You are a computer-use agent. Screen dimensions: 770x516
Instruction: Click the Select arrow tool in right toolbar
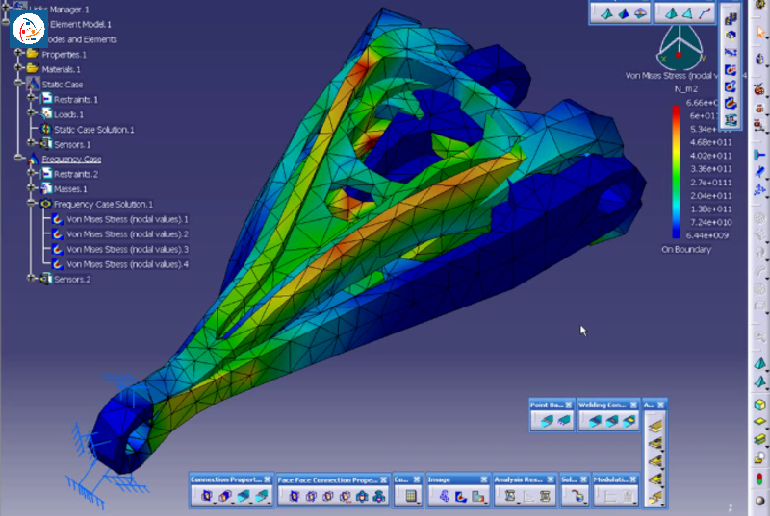tap(760, 33)
